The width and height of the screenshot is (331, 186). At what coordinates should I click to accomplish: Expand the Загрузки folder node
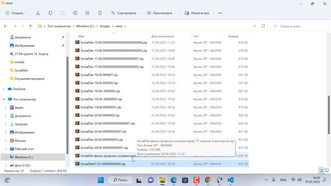[x=6, y=124]
